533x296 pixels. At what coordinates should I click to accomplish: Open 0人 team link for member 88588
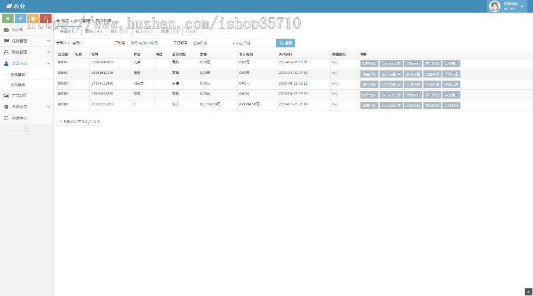click(335, 104)
